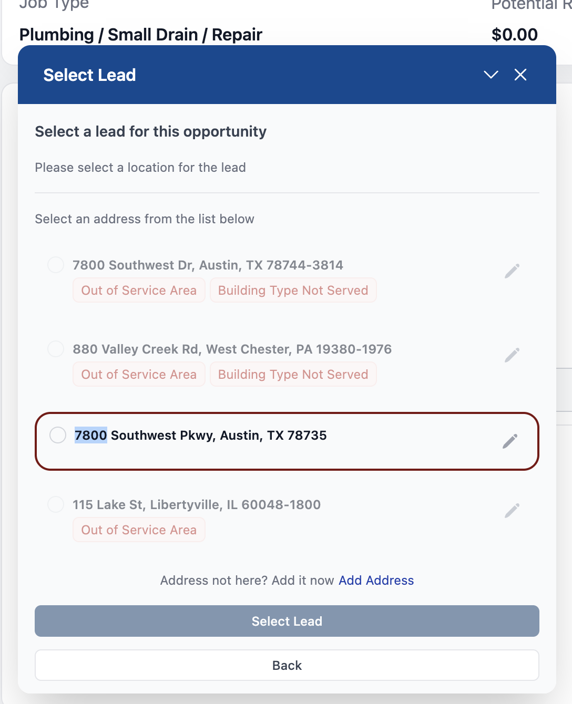Screen dimensions: 572x704
Task: Click pencil icon for 880 Valley Creek Rd
Action: pyautogui.click(x=512, y=355)
